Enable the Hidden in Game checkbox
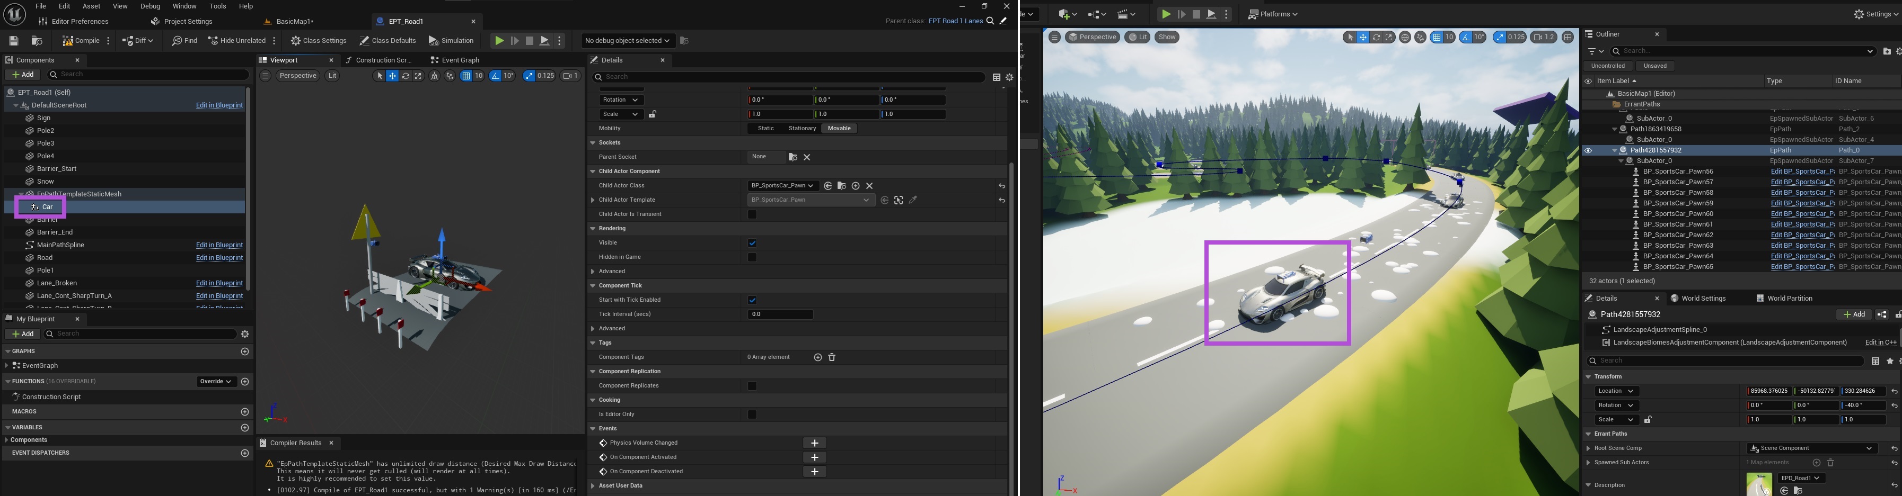The image size is (1902, 496). pos(752,257)
